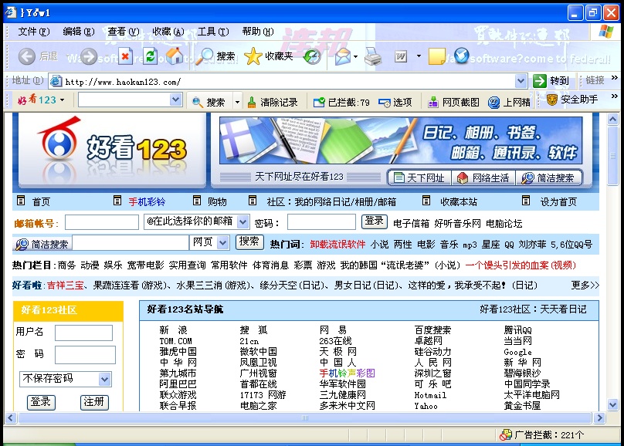Click the 搜索 button beside 网页
Image resolution: width=624 pixels, height=446 pixels.
(x=249, y=242)
